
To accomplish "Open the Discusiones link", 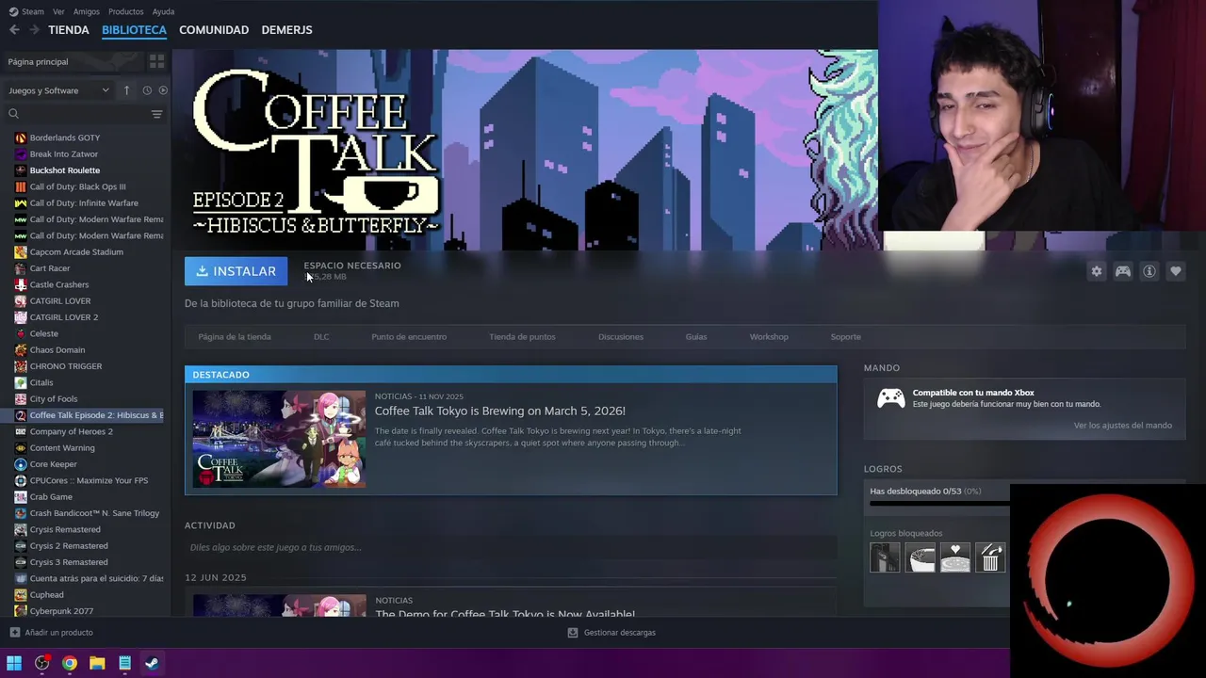I will point(621,336).
